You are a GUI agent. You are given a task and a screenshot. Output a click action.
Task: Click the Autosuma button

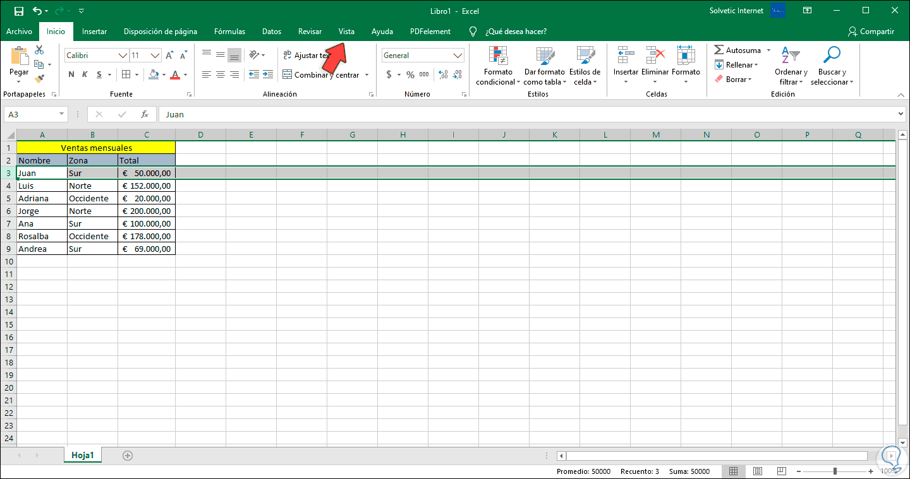click(737, 50)
